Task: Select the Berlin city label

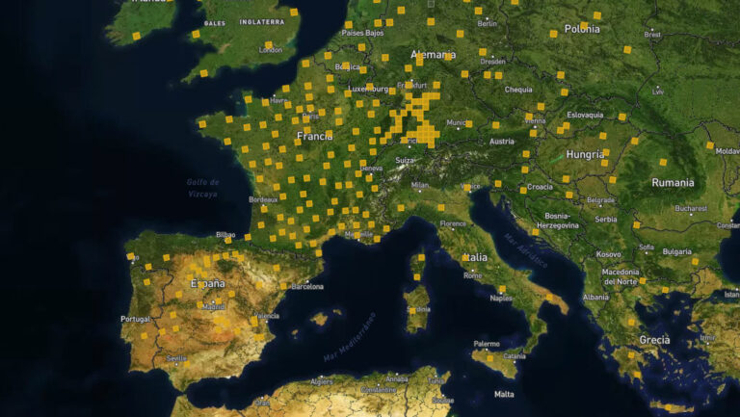Action: click(487, 23)
